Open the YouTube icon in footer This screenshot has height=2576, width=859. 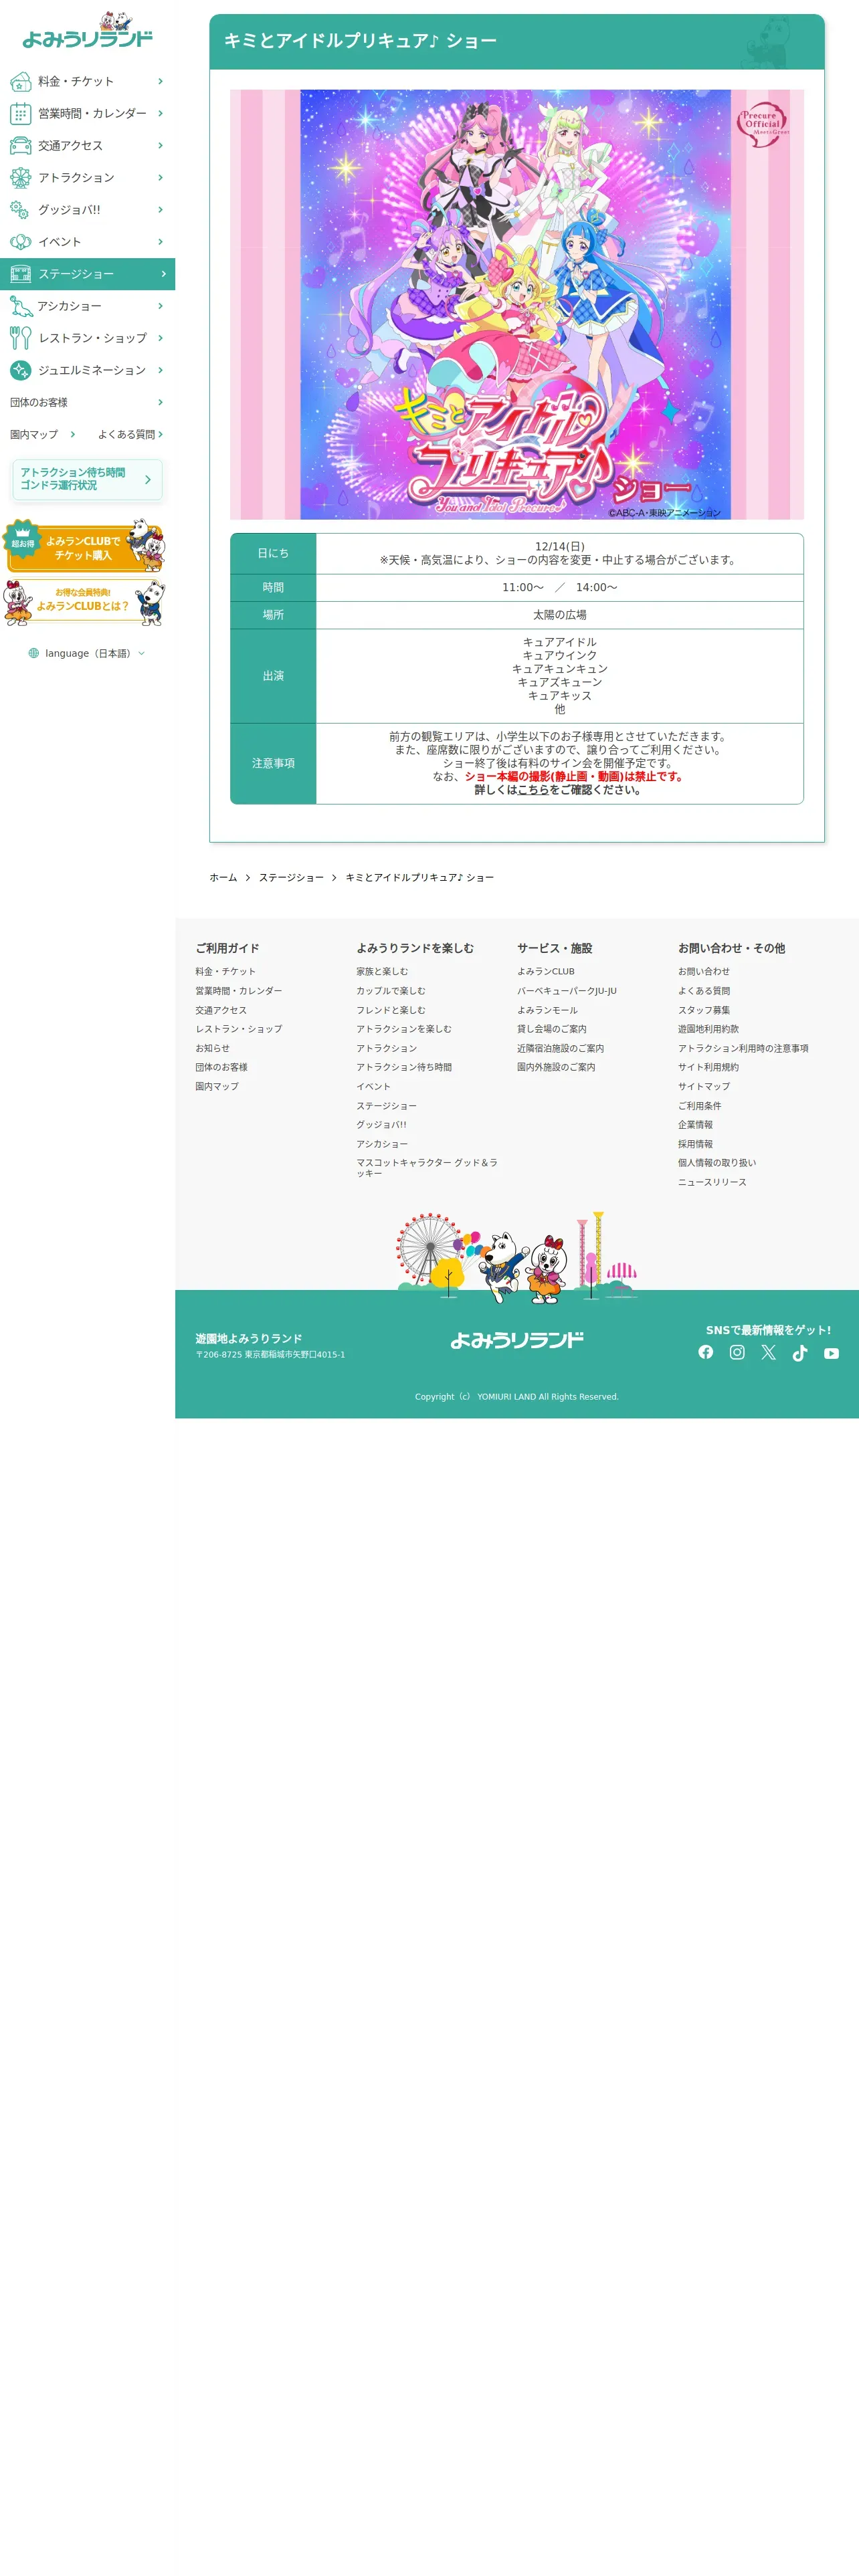click(x=831, y=1353)
